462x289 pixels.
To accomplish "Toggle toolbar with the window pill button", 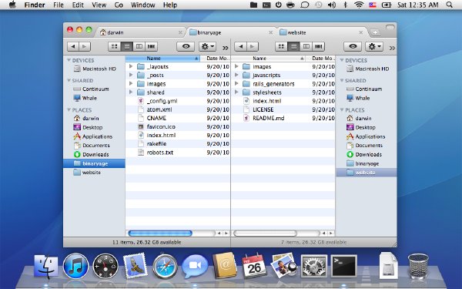I will 390,27.
